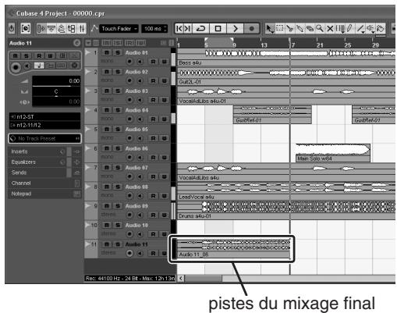Click bar 13 on the timeline ruler
Viewport: 397px width, 313px height.
click(x=264, y=44)
